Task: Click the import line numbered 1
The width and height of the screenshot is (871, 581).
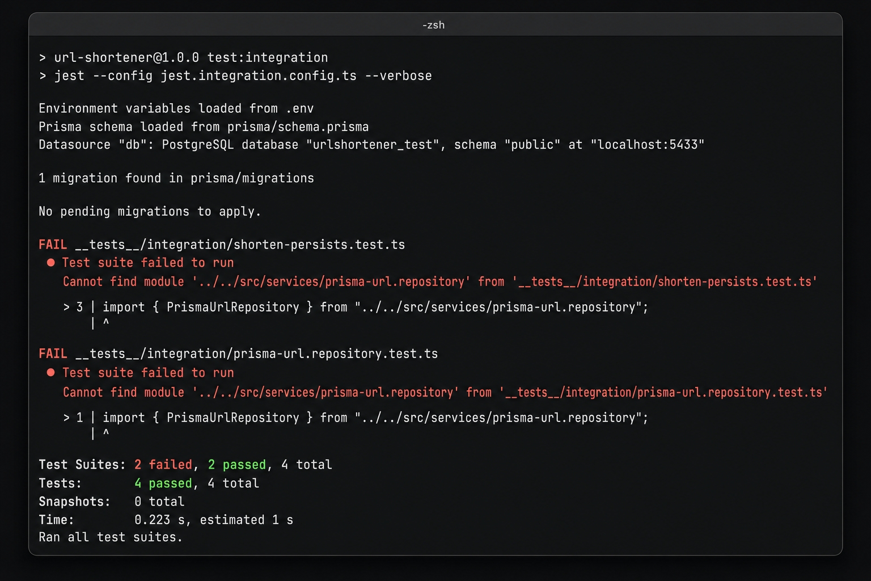Action: tap(356, 418)
